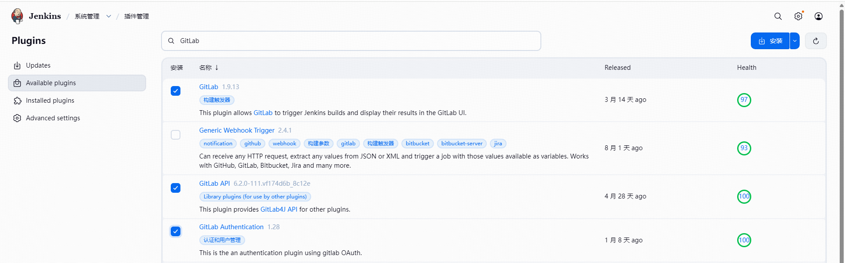Click the github tag
The image size is (845, 263).
click(253, 144)
